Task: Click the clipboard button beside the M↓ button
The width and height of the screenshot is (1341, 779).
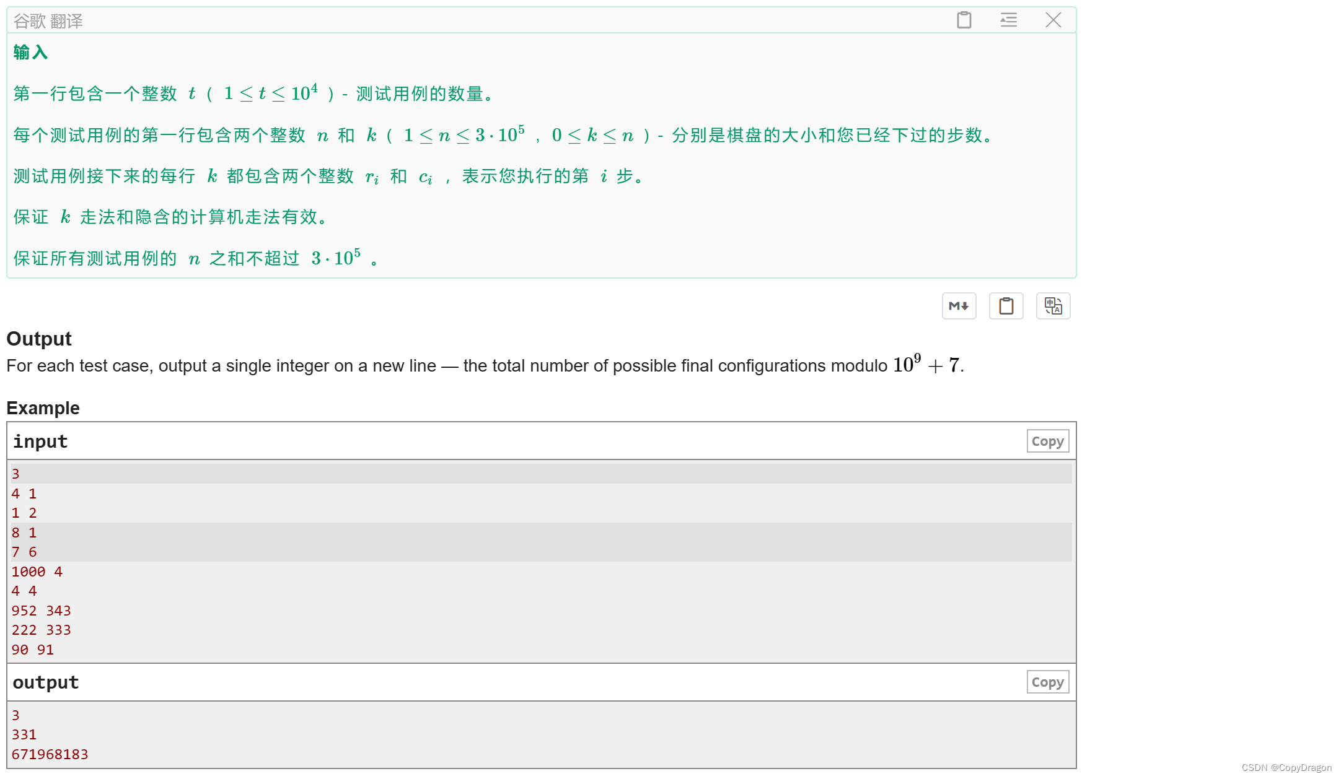Action: (x=1006, y=306)
